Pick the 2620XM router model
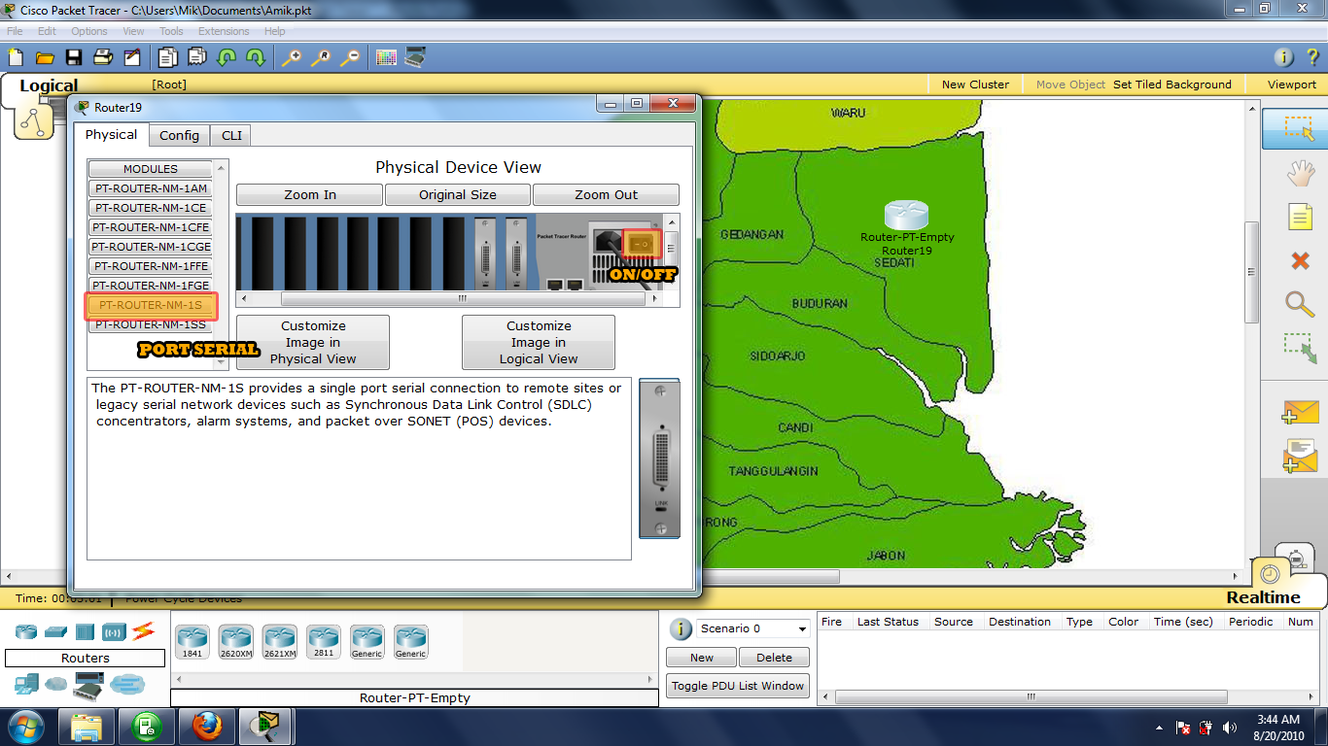This screenshot has height=746, width=1328. 235,643
